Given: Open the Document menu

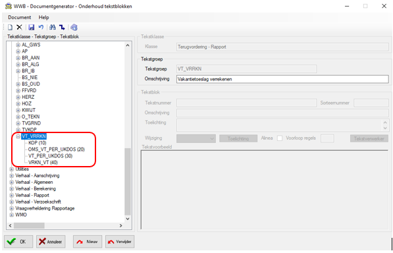Looking at the screenshot, I should pyautogui.click(x=19, y=17).
